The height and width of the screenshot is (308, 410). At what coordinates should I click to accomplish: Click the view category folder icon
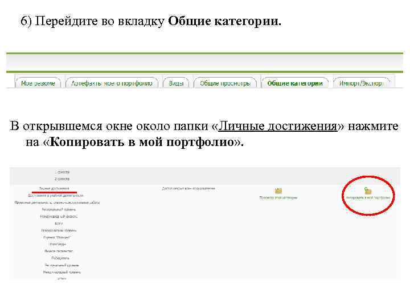coord(278,191)
